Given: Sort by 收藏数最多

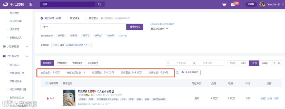Looking at the screenshot, I should point(77,63).
